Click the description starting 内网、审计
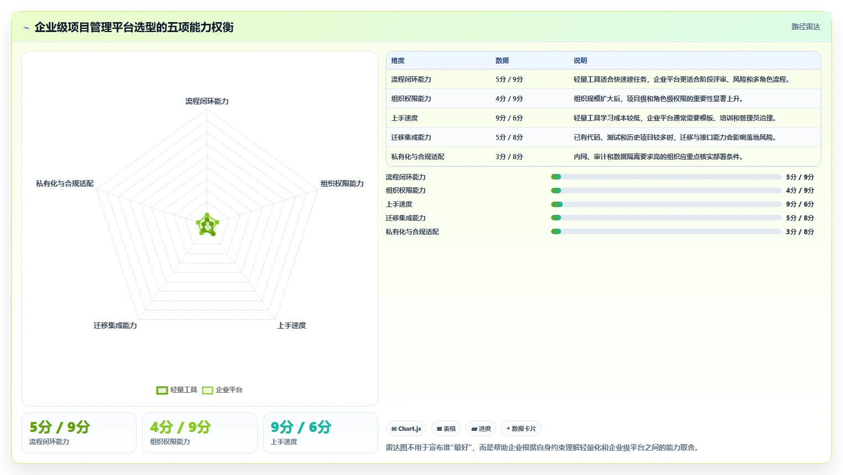This screenshot has height=475, width=843. (659, 157)
